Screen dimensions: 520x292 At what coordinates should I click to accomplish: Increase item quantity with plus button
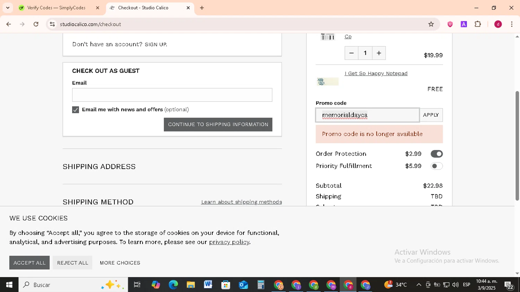(x=379, y=53)
